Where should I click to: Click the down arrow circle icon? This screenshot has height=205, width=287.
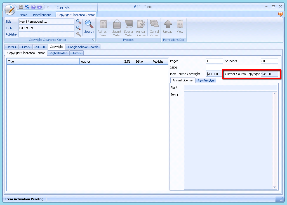[x=39, y=7]
